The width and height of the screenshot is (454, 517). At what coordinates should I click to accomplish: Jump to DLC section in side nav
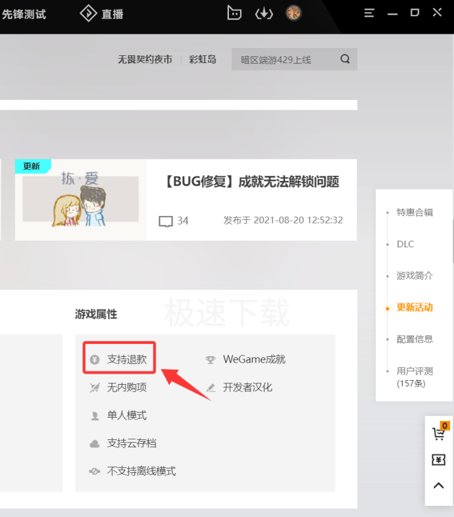405,244
